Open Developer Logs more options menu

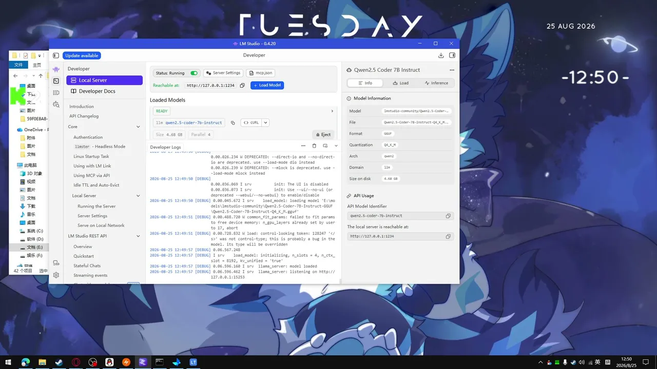[x=303, y=146]
